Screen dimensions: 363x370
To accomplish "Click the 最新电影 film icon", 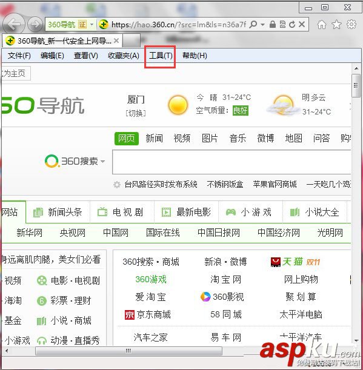I will pos(166,212).
